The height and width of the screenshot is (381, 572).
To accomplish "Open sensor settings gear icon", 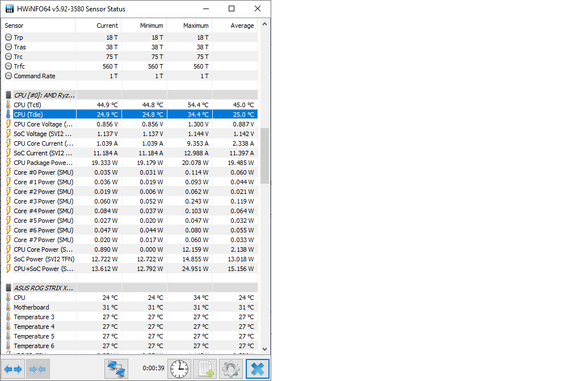I will click(x=230, y=369).
